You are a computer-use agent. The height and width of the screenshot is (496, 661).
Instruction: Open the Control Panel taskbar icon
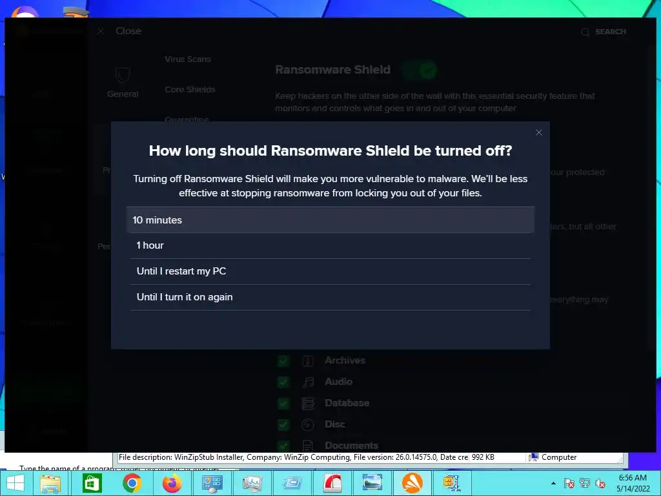tap(212, 483)
